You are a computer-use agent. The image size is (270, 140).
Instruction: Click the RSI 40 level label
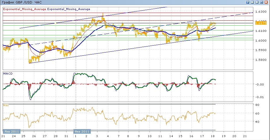257,122
